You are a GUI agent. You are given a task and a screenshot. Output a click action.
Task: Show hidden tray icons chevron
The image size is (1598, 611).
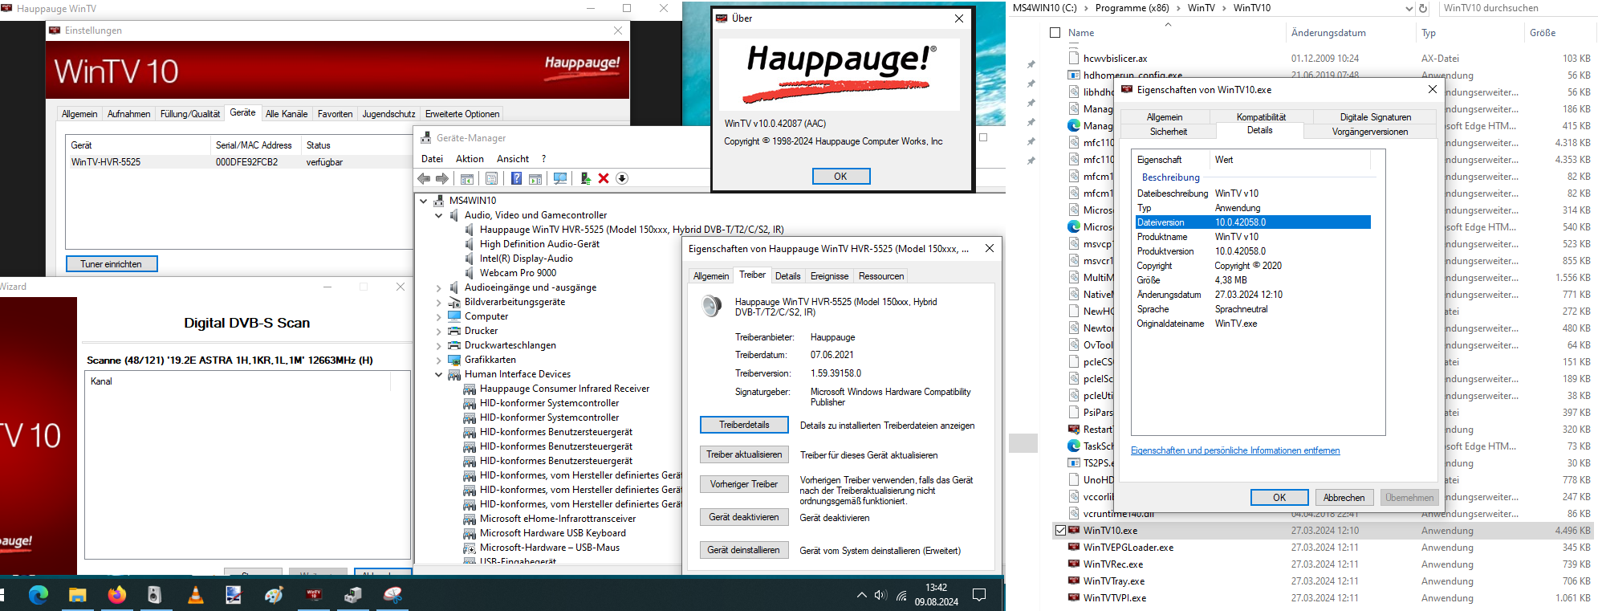tap(861, 595)
